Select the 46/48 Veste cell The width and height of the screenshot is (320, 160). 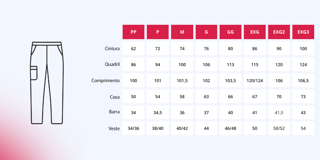click(231, 128)
